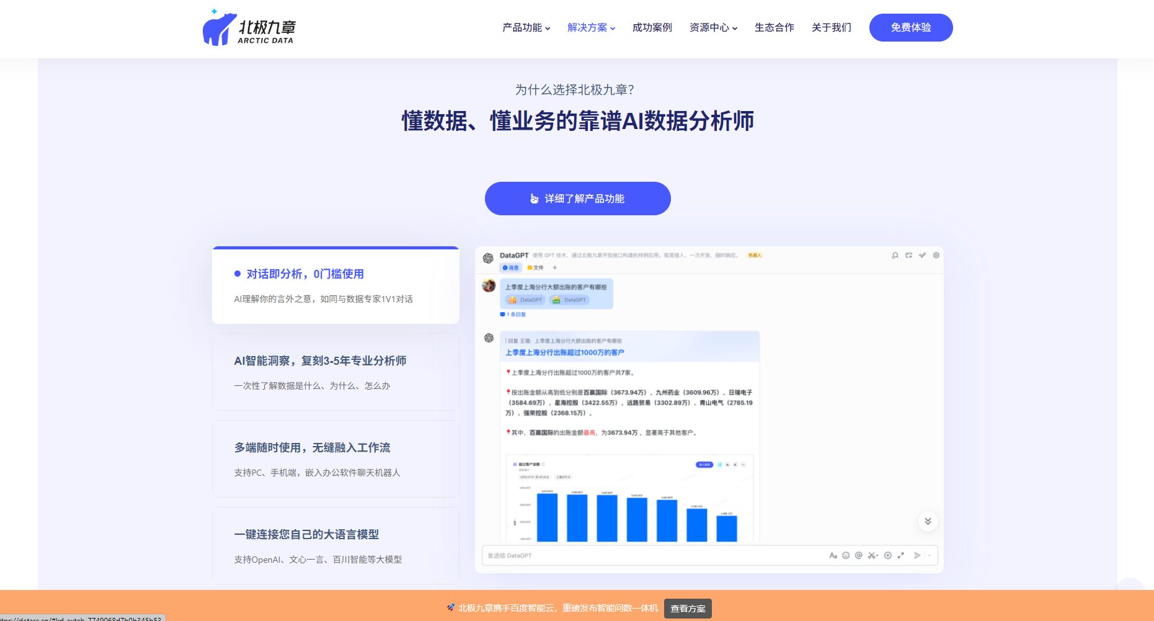Image resolution: width=1154 pixels, height=621 pixels.
Task: Click the @ mention icon
Action: pyautogui.click(x=859, y=555)
